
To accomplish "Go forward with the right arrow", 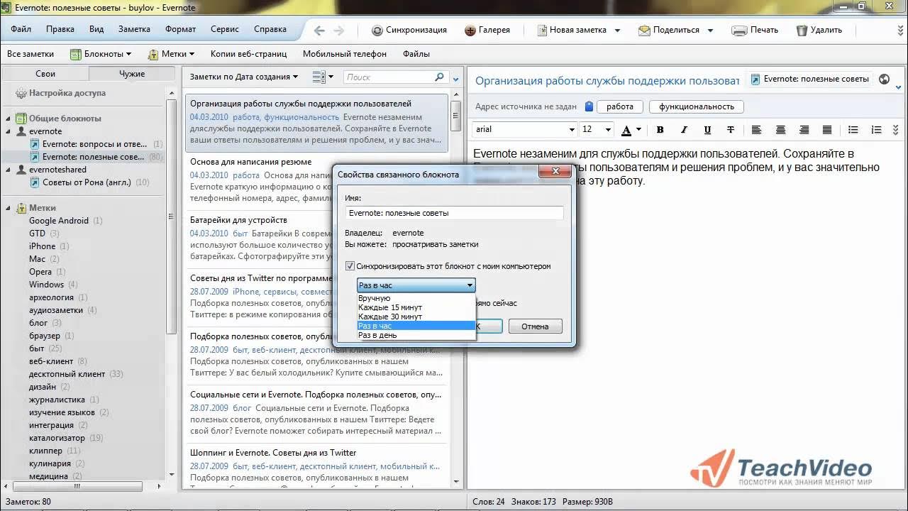I will [x=339, y=31].
